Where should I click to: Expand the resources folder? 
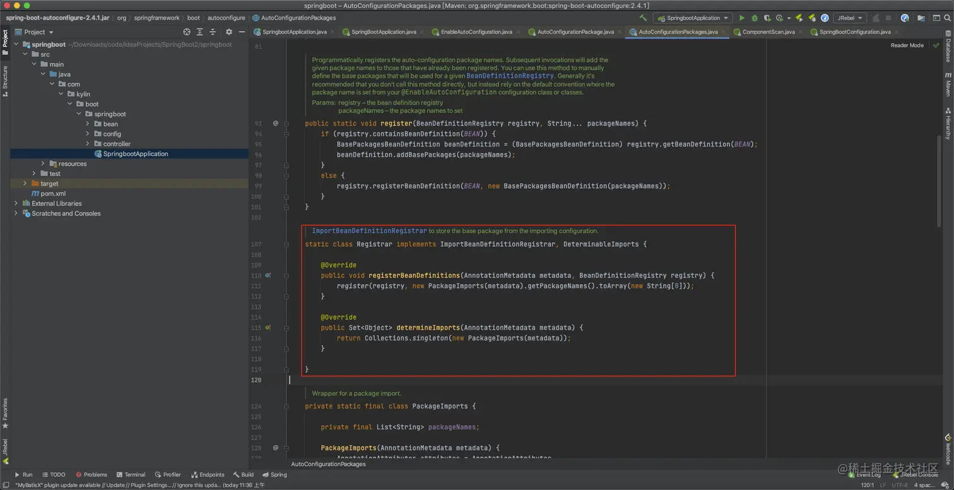[43, 164]
